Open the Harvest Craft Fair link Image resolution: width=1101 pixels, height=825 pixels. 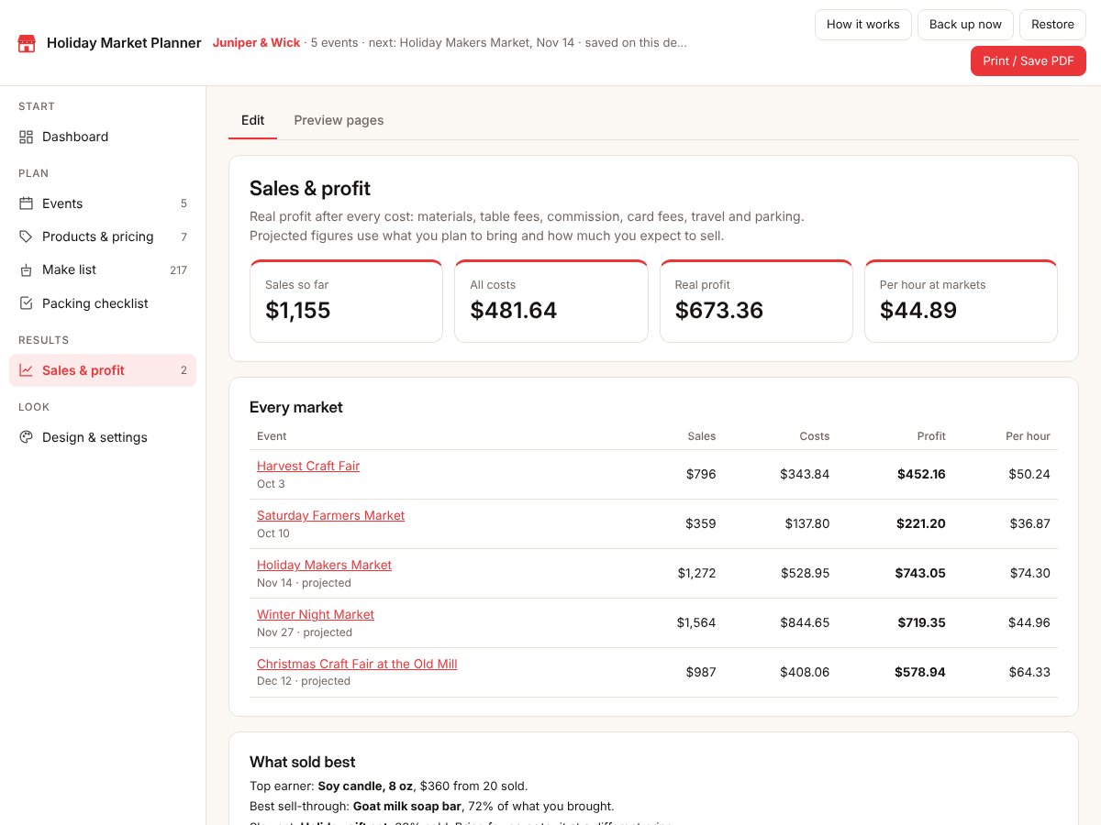click(308, 466)
